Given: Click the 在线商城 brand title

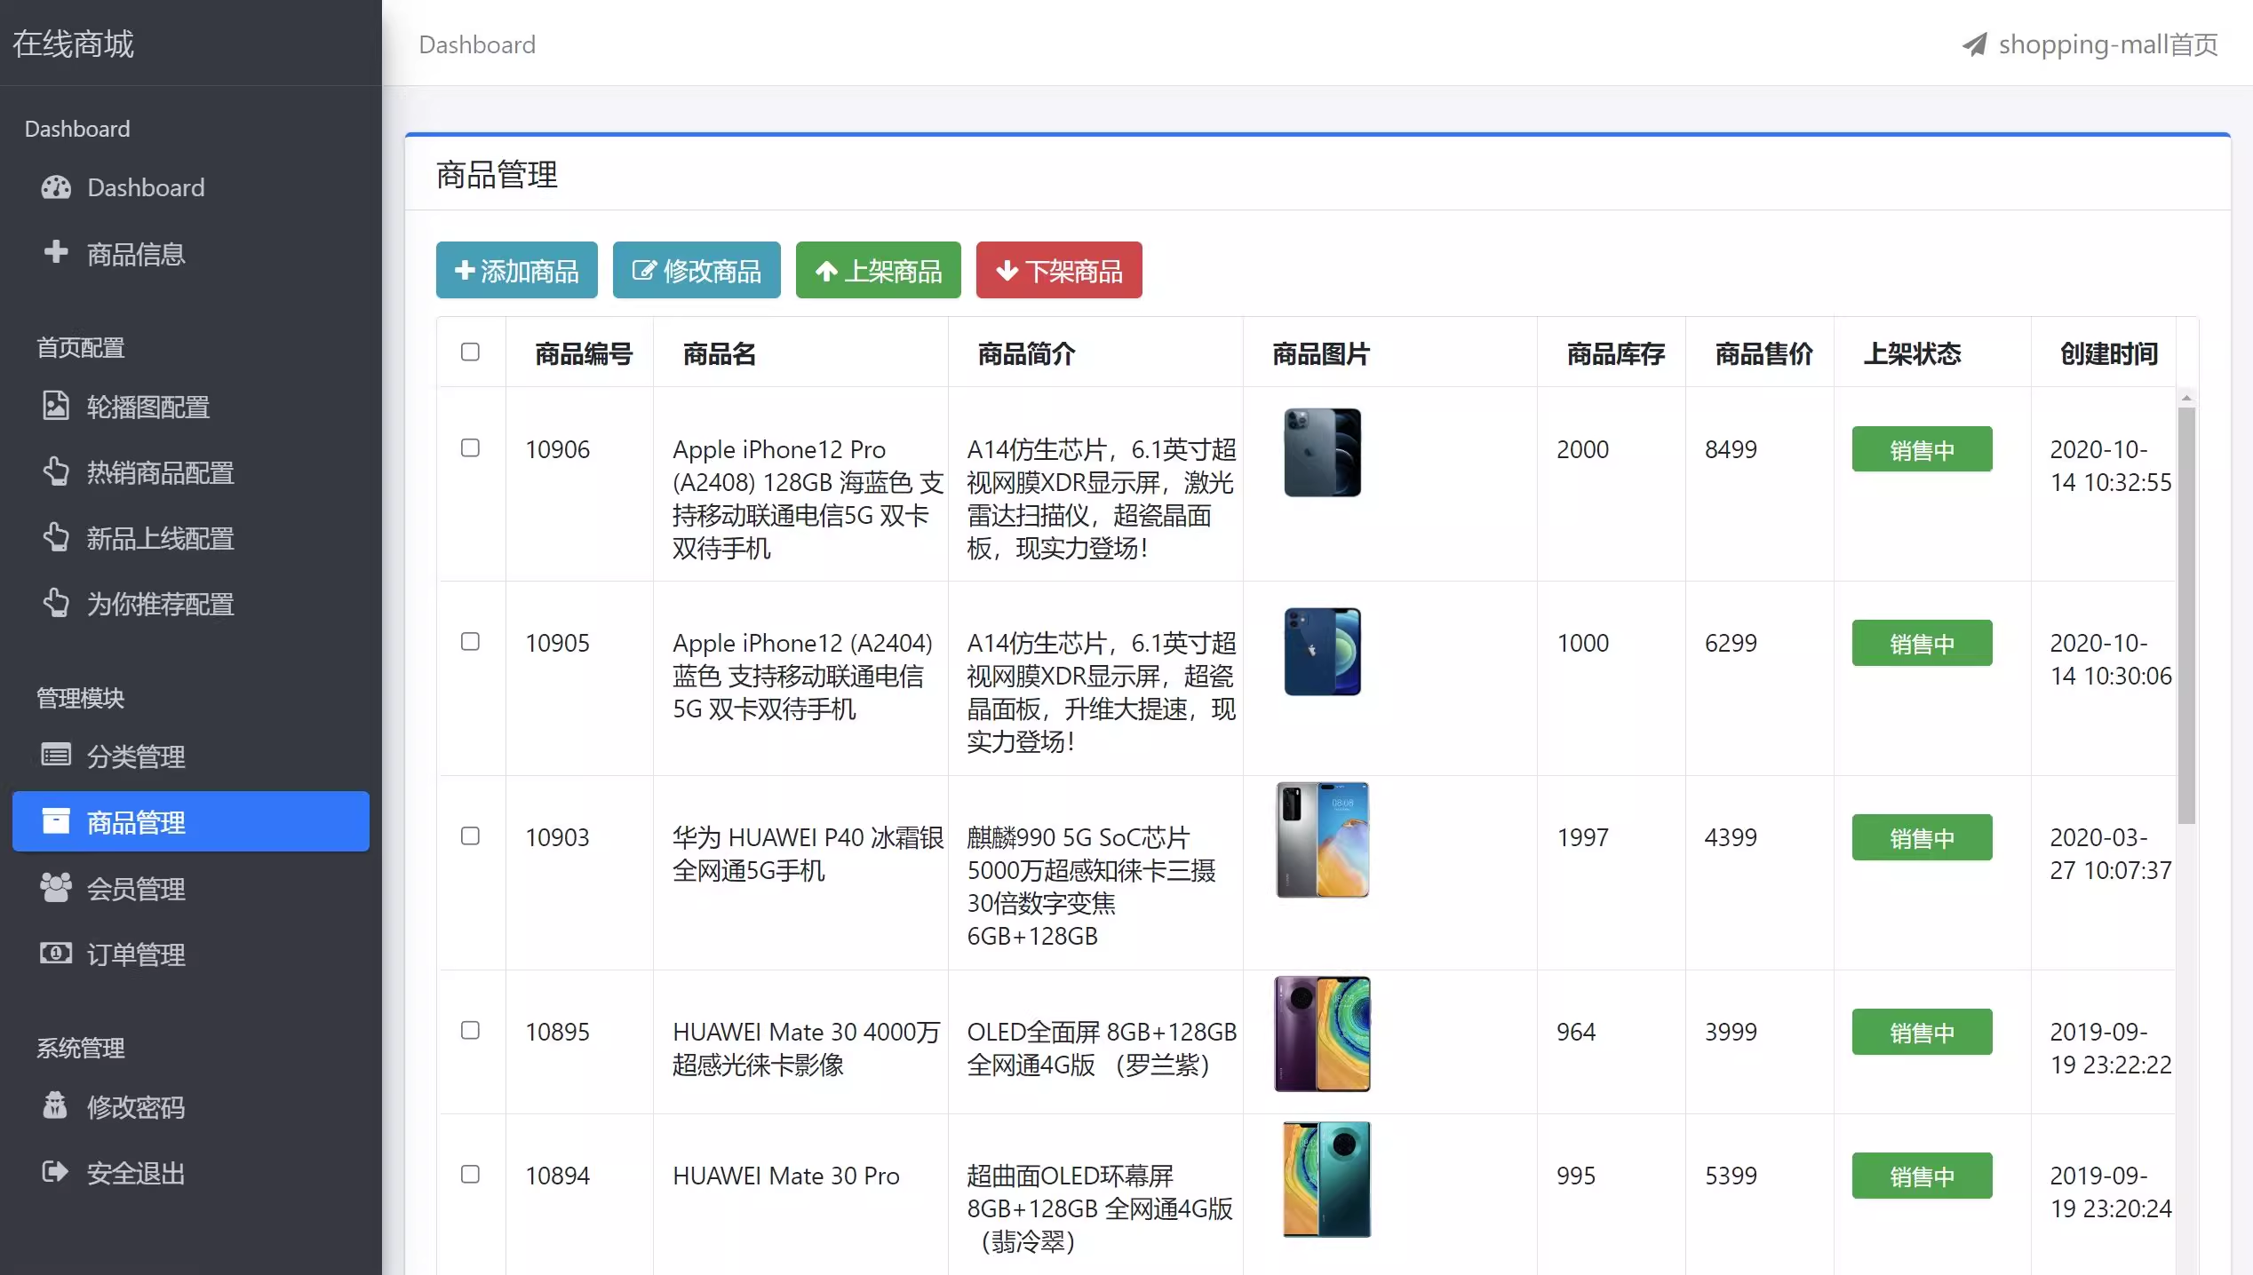Looking at the screenshot, I should pos(73,44).
